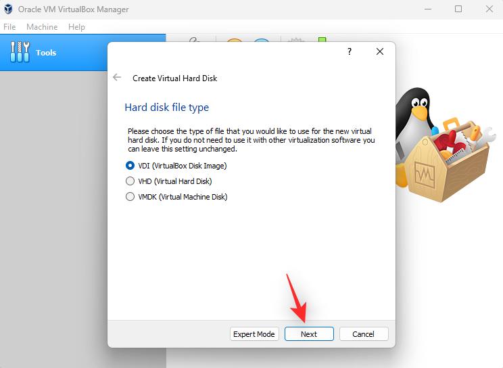Switch to Expert Mode
This screenshot has width=503, height=368.
click(254, 334)
